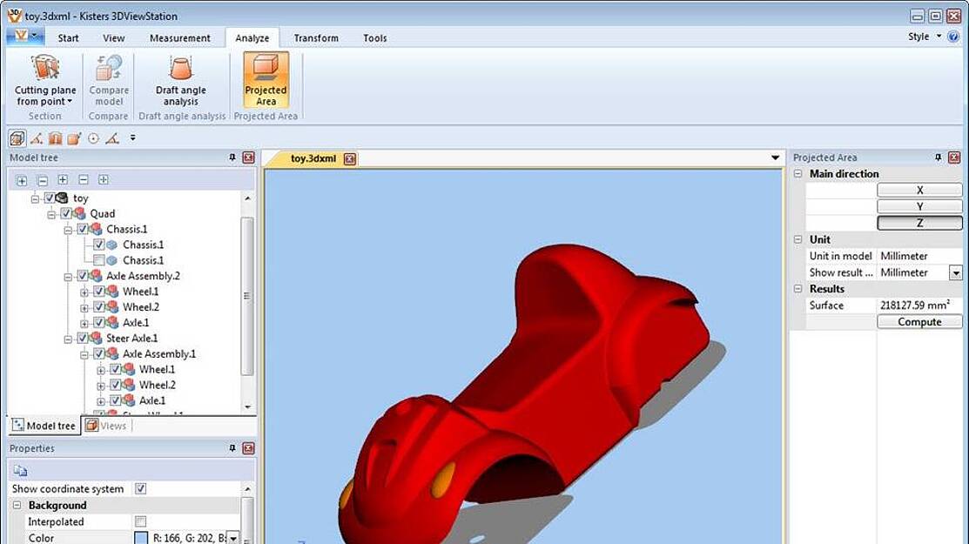The height and width of the screenshot is (544, 969).
Task: Collapse the Main direction section
Action: point(797,173)
